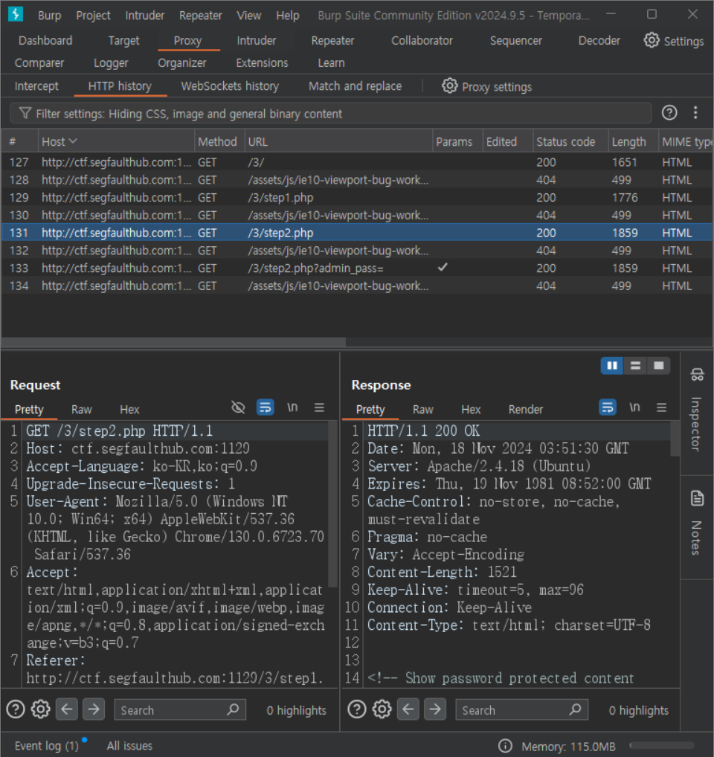Click the magnifier in Request search box
Viewport: 714px width, 757px height.
(x=234, y=709)
